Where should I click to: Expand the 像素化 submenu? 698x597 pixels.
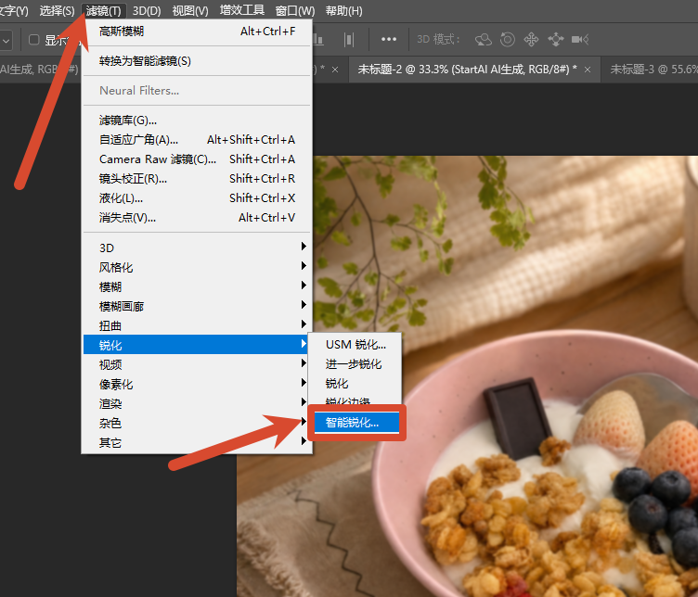197,384
